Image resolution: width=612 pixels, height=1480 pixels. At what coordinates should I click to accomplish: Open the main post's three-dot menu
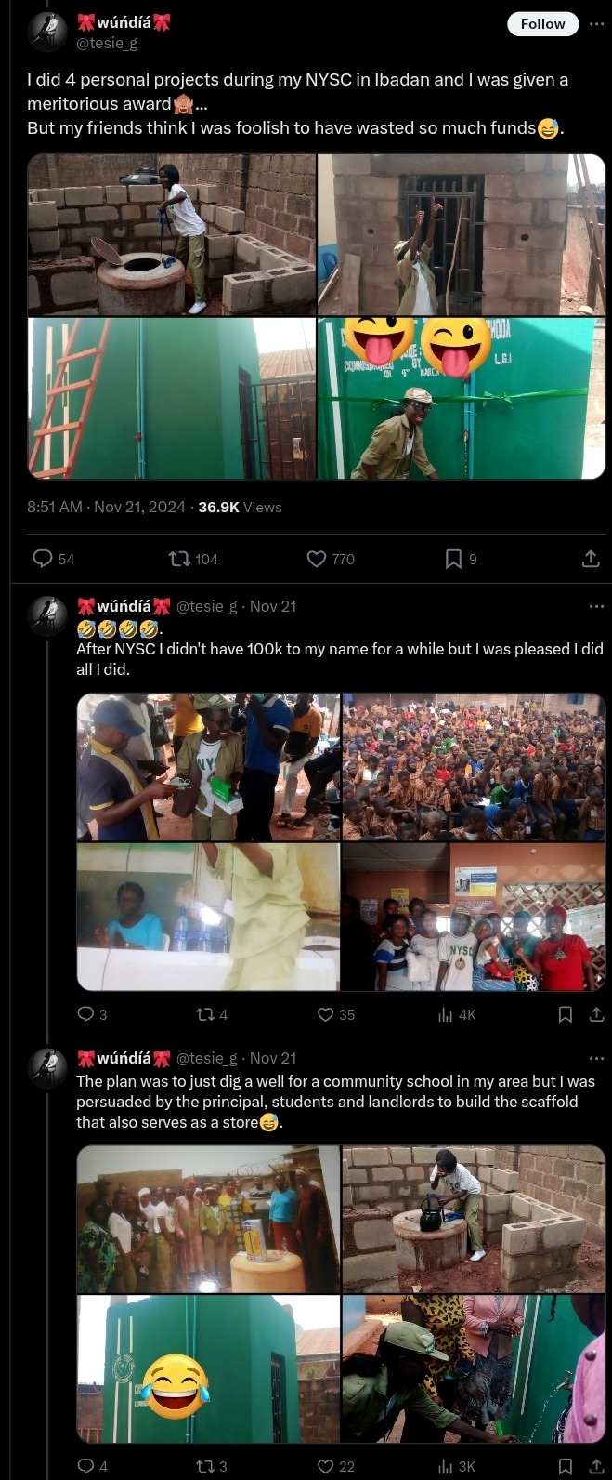596,24
